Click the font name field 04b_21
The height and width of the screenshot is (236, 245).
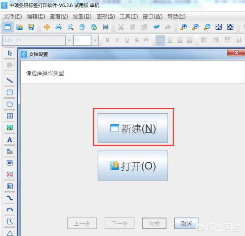coord(34,40)
